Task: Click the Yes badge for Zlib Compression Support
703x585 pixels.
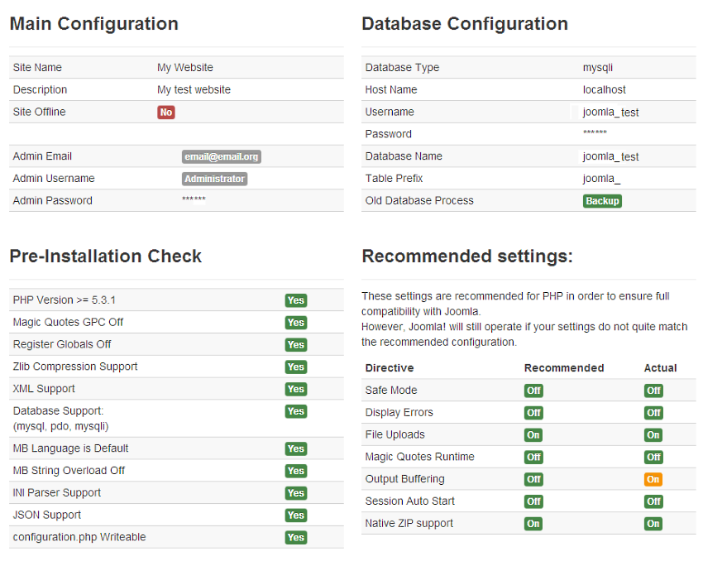Action: (x=295, y=367)
